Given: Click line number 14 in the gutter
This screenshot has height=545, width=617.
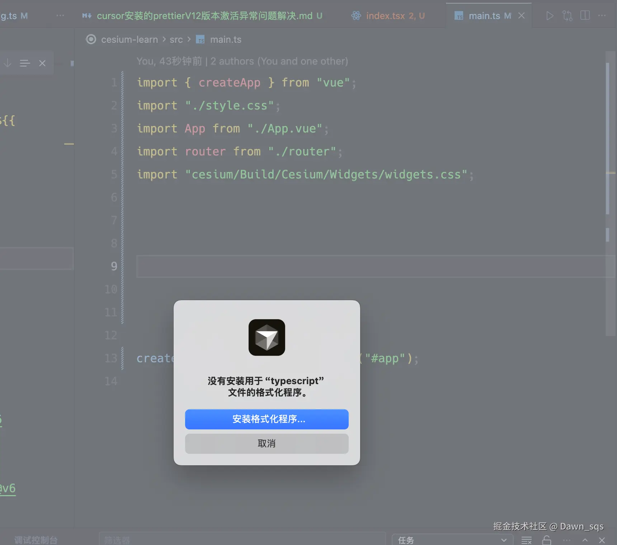Looking at the screenshot, I should tap(111, 381).
